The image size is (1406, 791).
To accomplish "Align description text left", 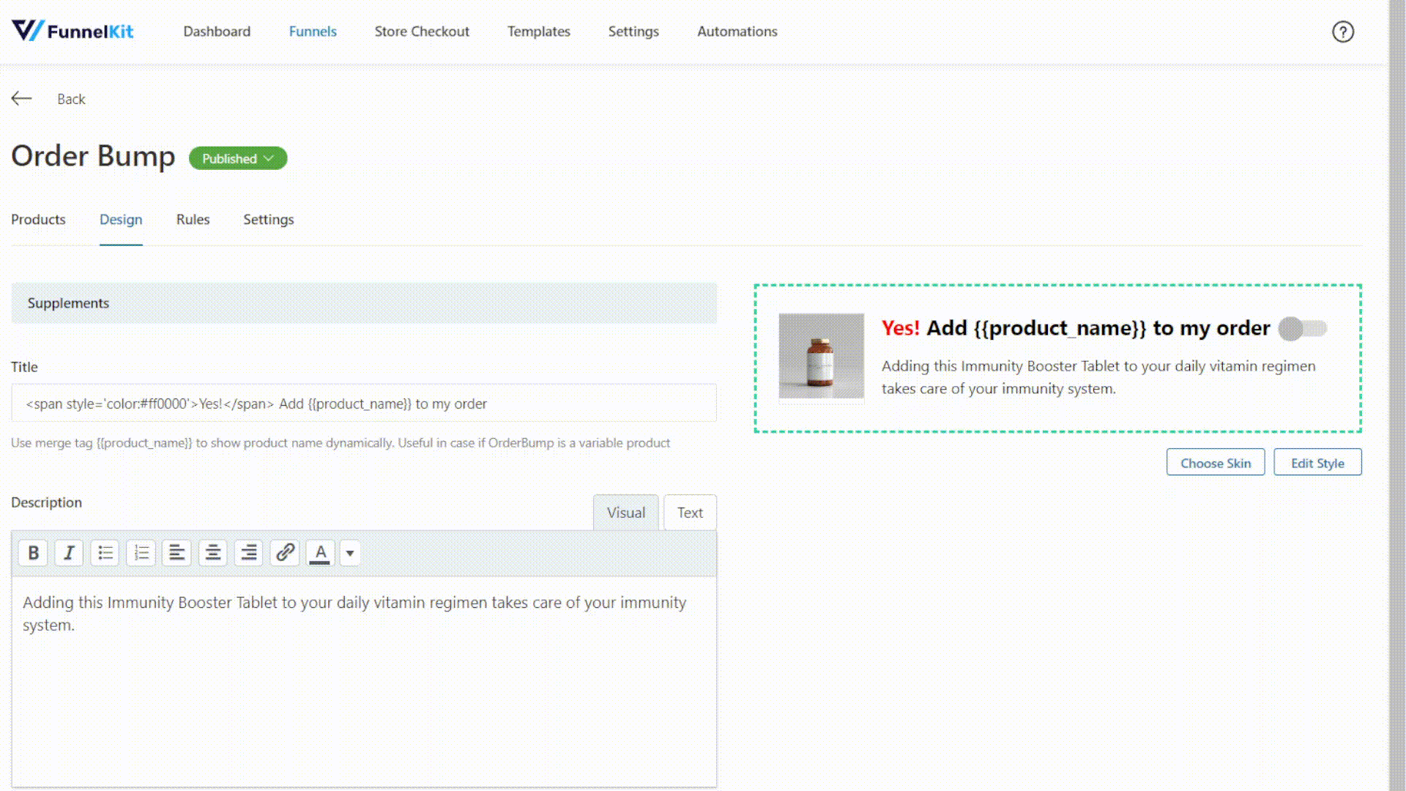I will point(176,553).
